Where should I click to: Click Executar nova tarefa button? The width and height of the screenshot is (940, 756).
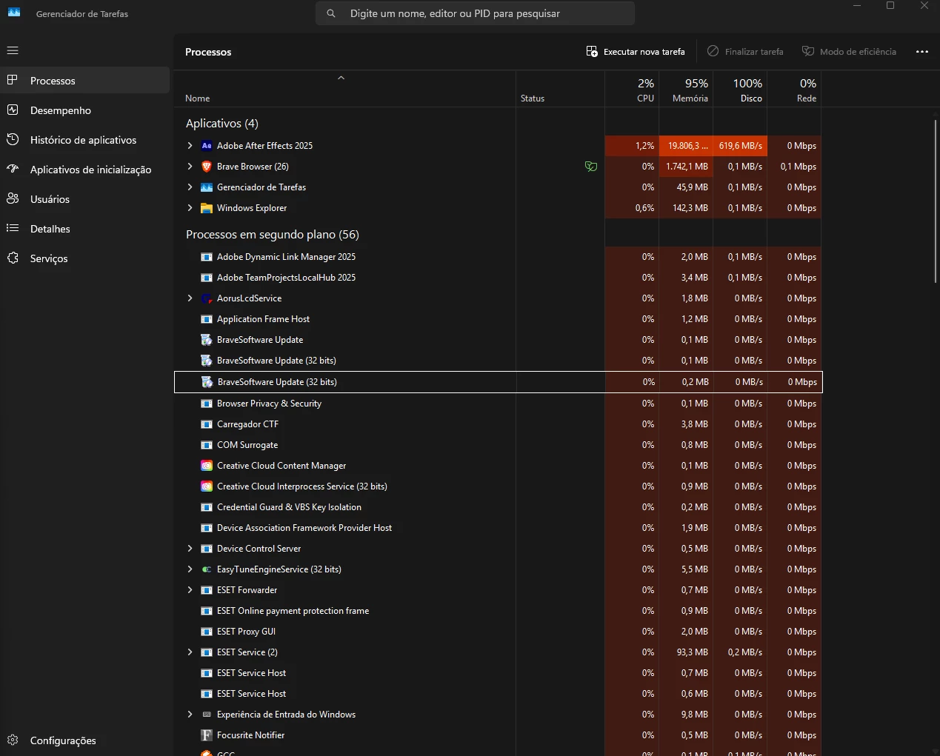636,52
